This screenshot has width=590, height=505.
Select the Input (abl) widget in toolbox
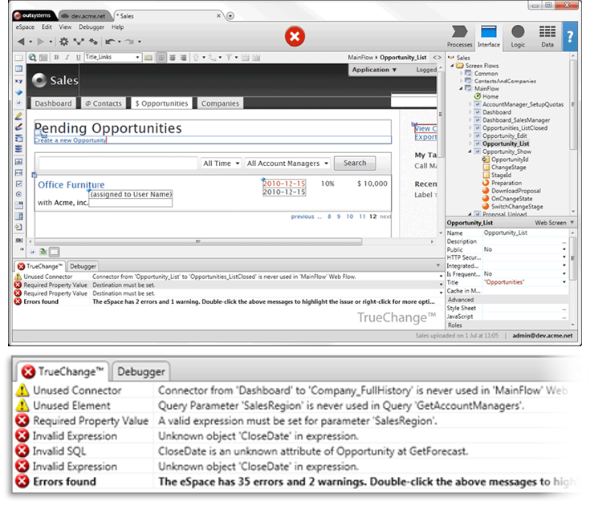18,162
